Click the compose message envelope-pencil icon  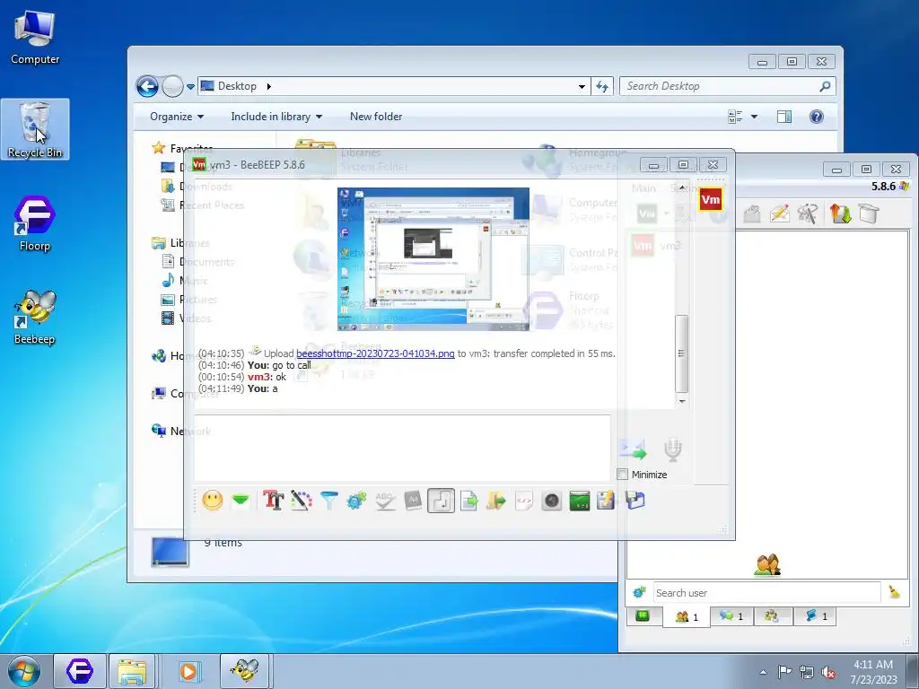[780, 214]
